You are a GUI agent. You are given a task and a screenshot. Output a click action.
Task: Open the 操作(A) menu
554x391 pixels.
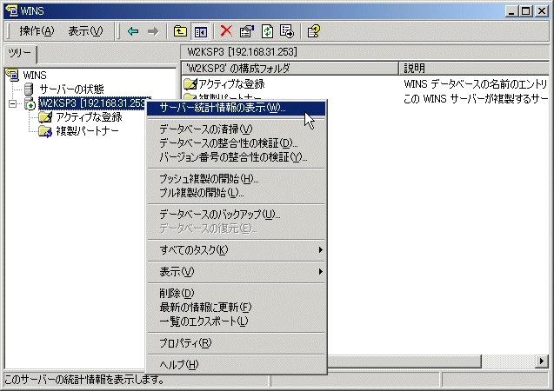37,31
